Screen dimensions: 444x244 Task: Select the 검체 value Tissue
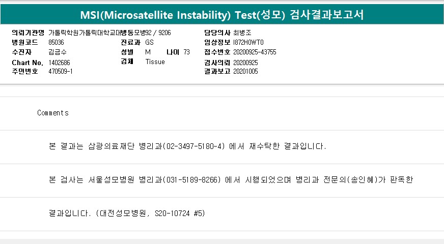155,62
